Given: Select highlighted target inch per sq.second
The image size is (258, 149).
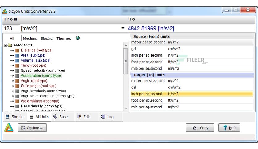Looking at the screenshot, I should [192, 94].
